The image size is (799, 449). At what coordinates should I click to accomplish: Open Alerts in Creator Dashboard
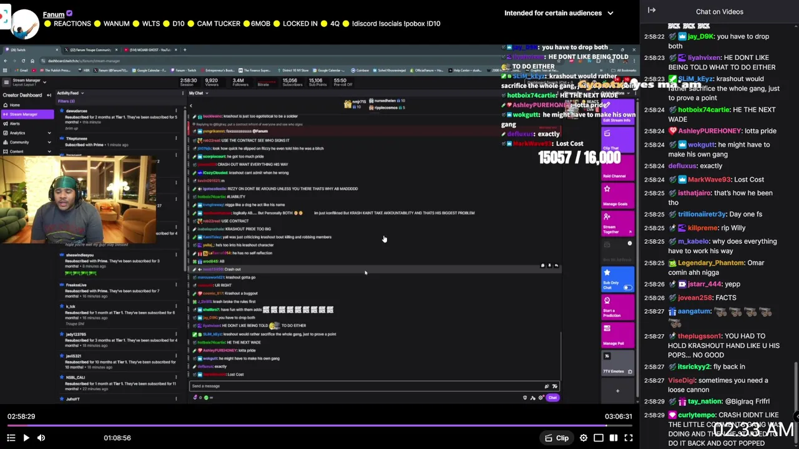coord(15,123)
